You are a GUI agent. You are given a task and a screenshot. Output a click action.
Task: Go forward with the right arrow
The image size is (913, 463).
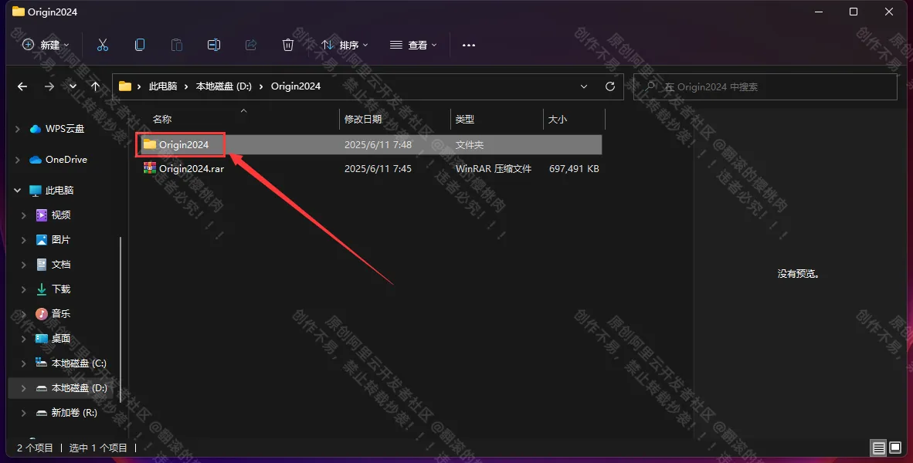point(49,86)
